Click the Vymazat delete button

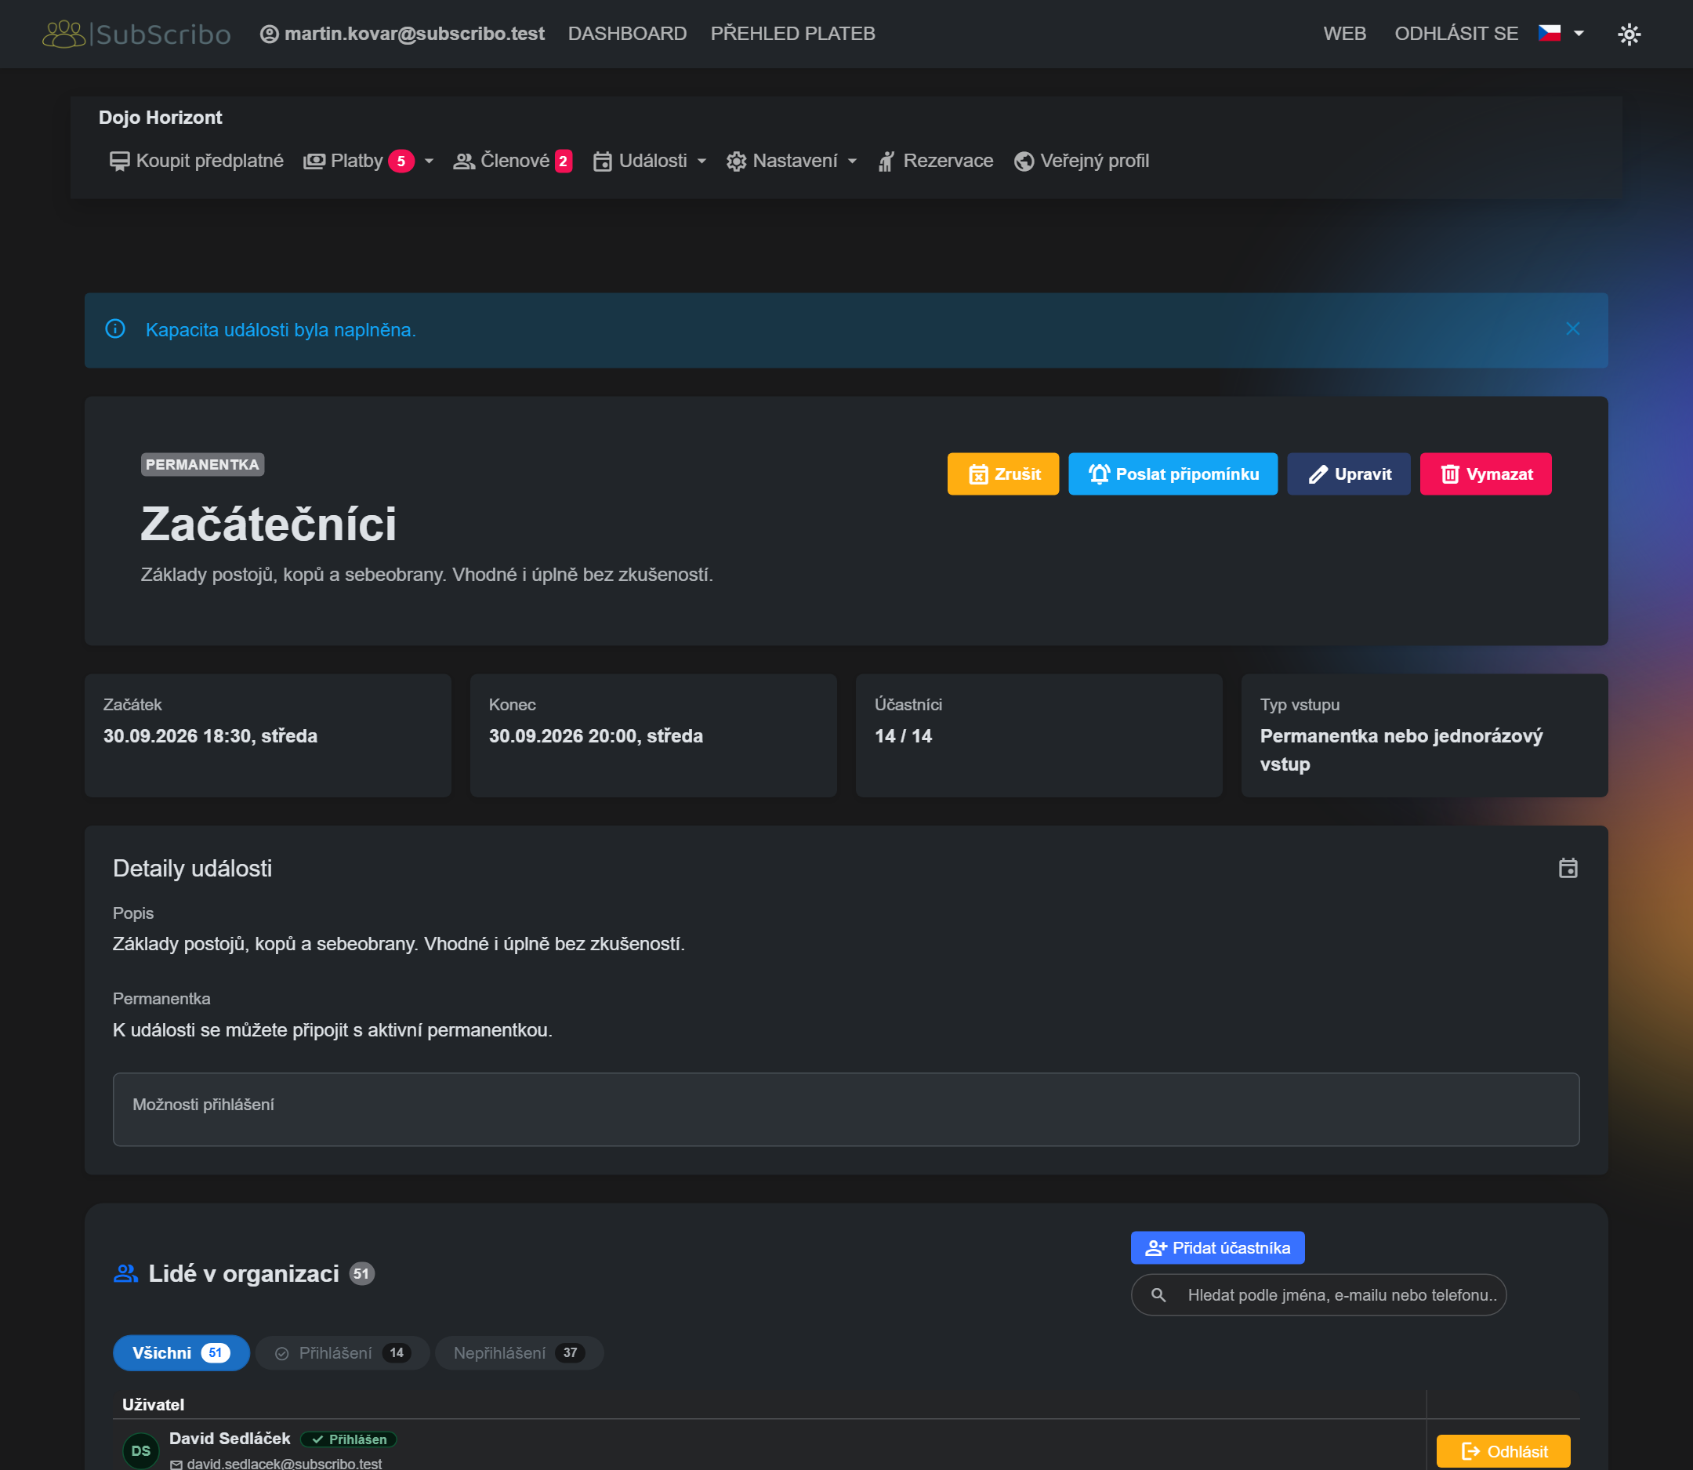(1485, 474)
